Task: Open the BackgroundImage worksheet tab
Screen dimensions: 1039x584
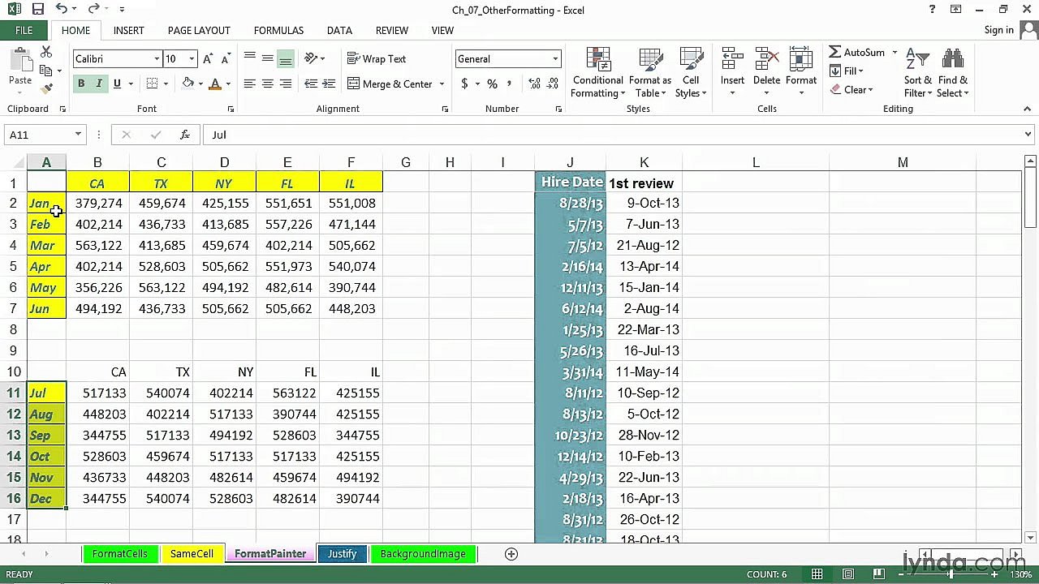Action: point(423,554)
